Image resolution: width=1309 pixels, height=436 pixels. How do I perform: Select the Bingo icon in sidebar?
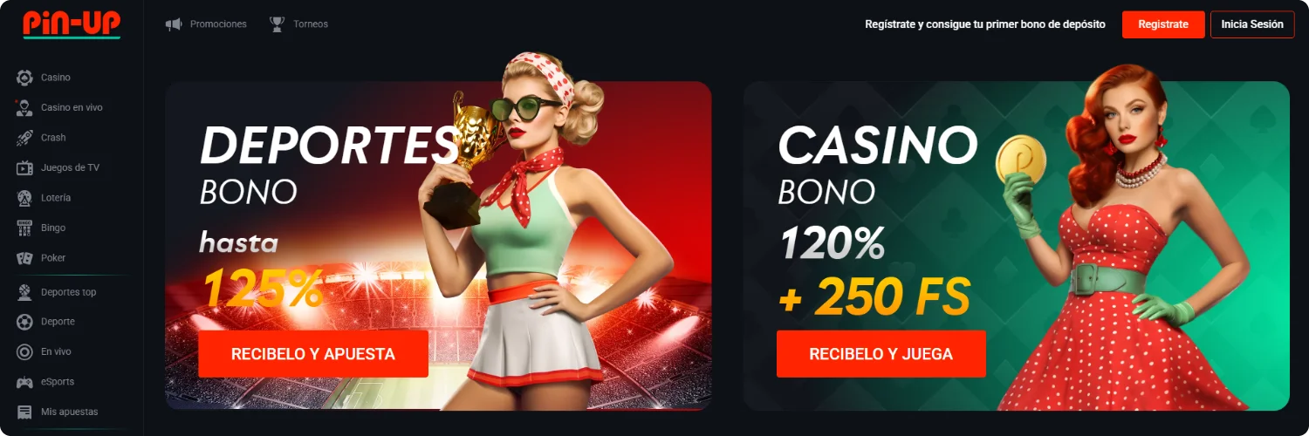(24, 228)
